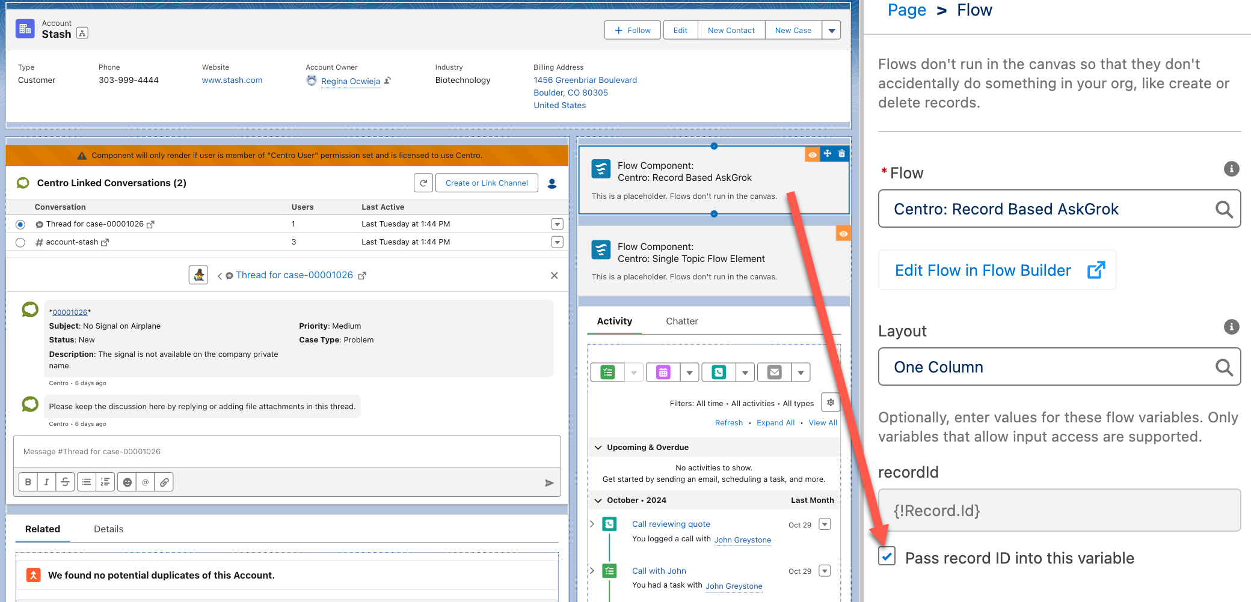Open action menu for Call with John

825,571
